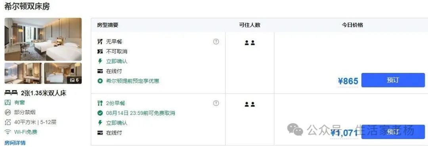Click the help icon beside 2份早餐
The width and height of the screenshot is (428, 147).
pyautogui.click(x=216, y=103)
